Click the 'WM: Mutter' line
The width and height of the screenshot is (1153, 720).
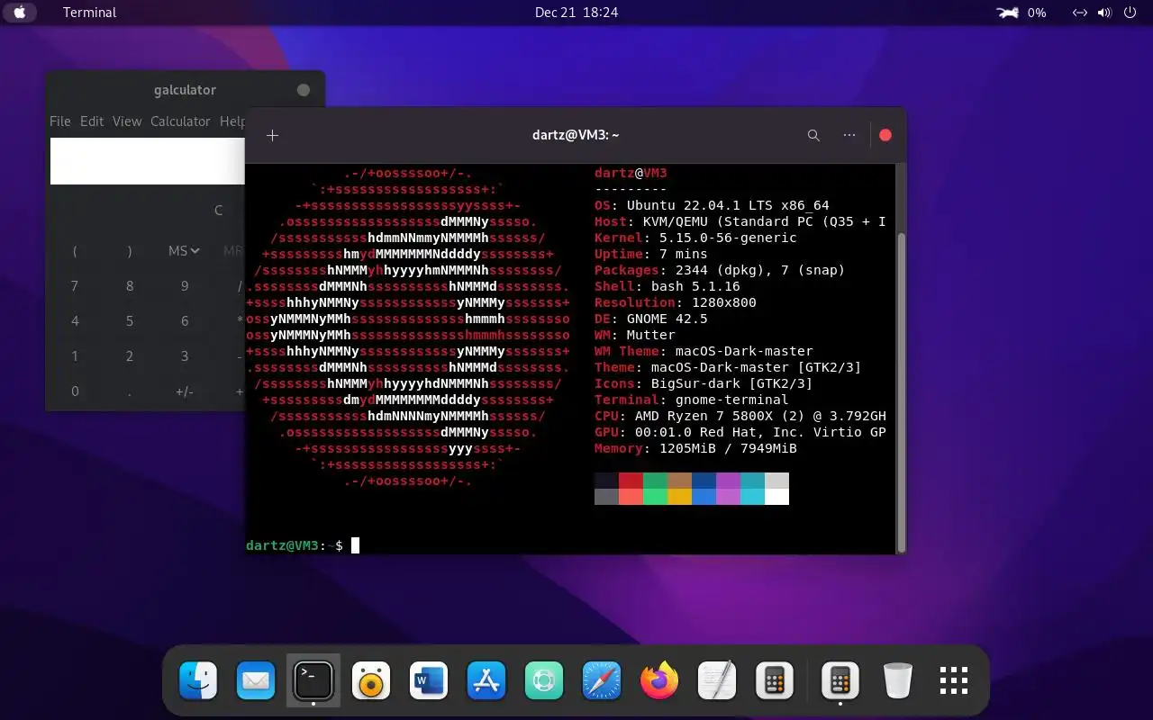point(635,335)
